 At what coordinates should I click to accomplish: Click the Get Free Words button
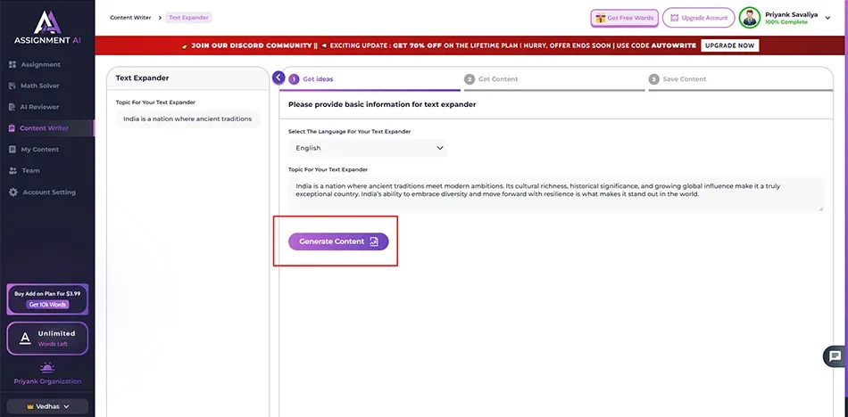624,18
